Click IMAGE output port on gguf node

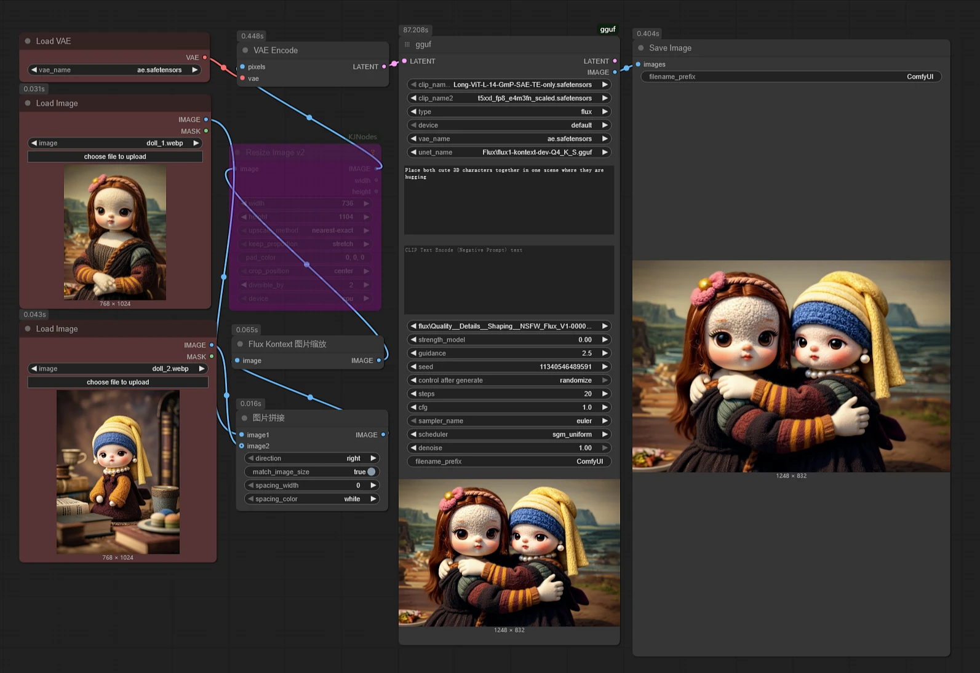coord(615,72)
